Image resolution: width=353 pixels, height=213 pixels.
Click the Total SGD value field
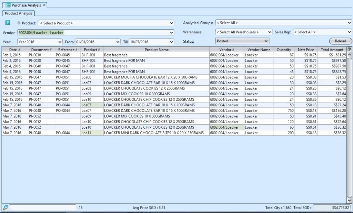[x=332, y=207]
